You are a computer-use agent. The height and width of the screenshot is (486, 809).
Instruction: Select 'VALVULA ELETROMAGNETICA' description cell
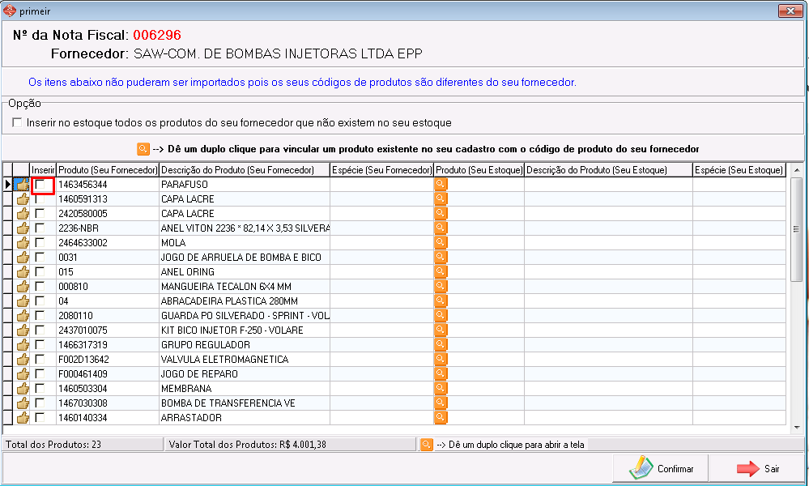click(x=245, y=359)
